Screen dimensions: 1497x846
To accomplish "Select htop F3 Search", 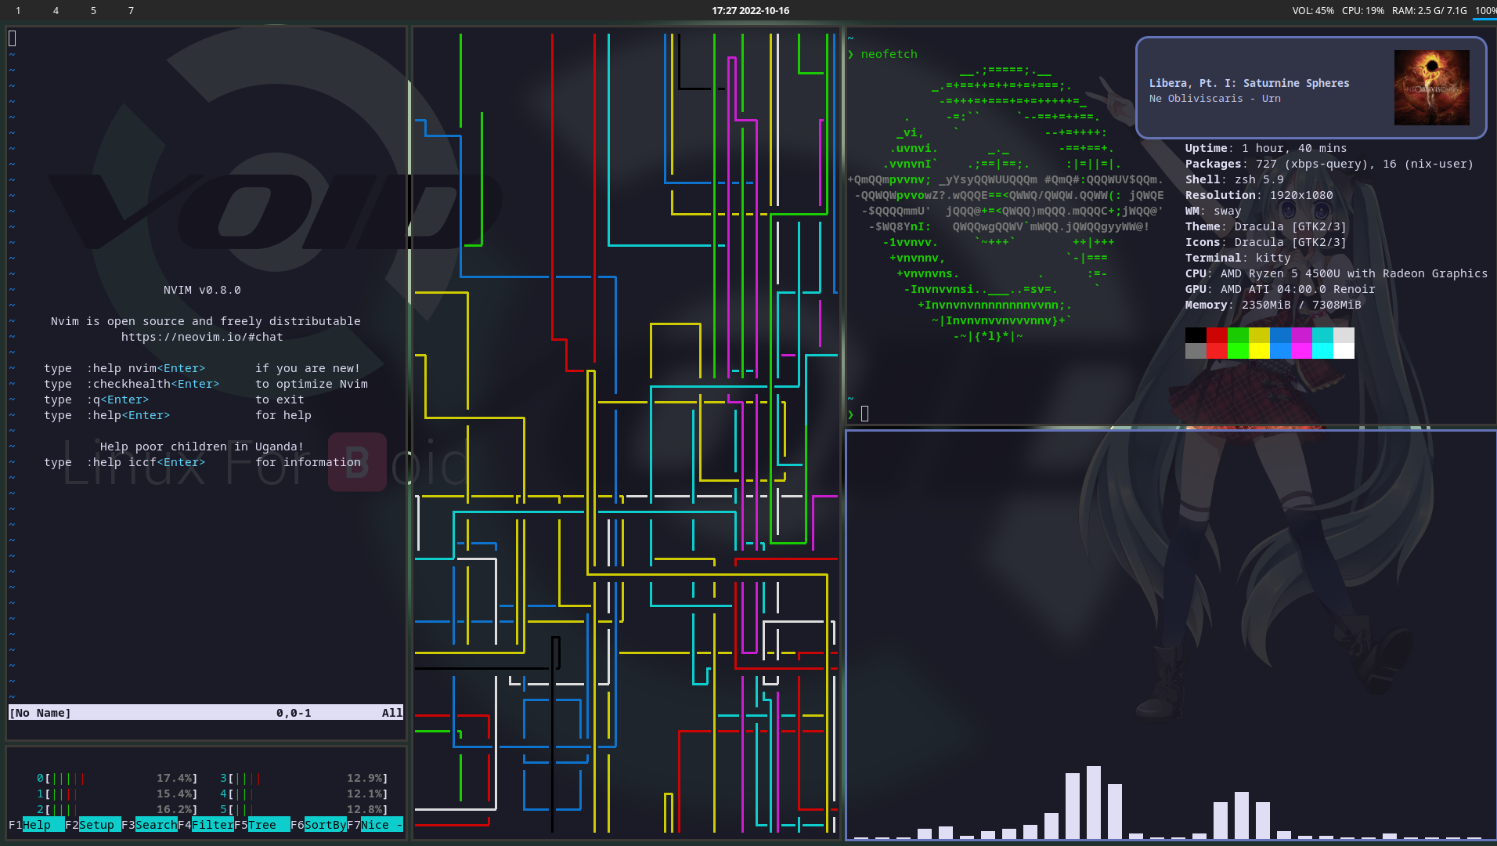I will pos(149,825).
